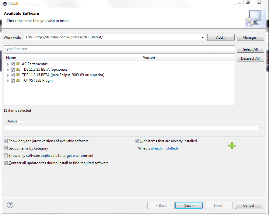Uncheck TDS 11.3.15 BETA (para Eclipse 2009-09 ou superior) checkbox
The width and height of the screenshot is (269, 215).
[x=12, y=75]
